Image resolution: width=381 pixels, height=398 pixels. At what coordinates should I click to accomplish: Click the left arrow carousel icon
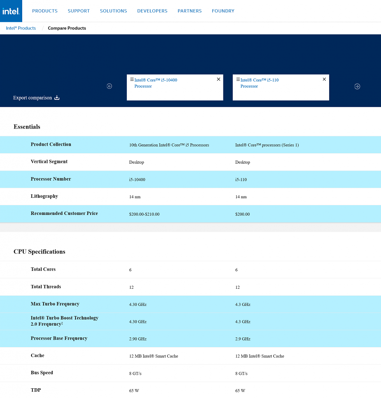pyautogui.click(x=109, y=86)
